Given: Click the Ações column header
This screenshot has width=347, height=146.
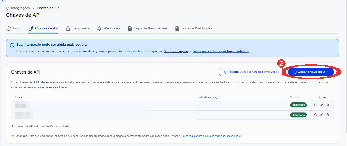Looking at the screenshot, I should point(322,97).
